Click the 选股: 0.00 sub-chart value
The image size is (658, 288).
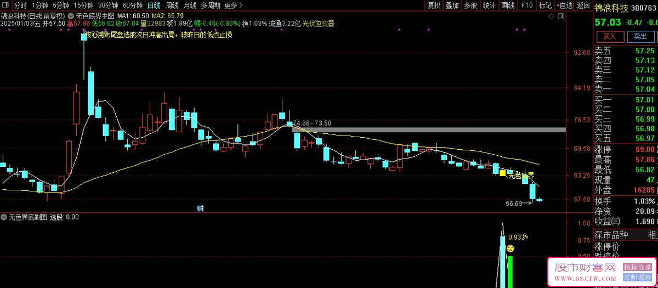[65, 217]
